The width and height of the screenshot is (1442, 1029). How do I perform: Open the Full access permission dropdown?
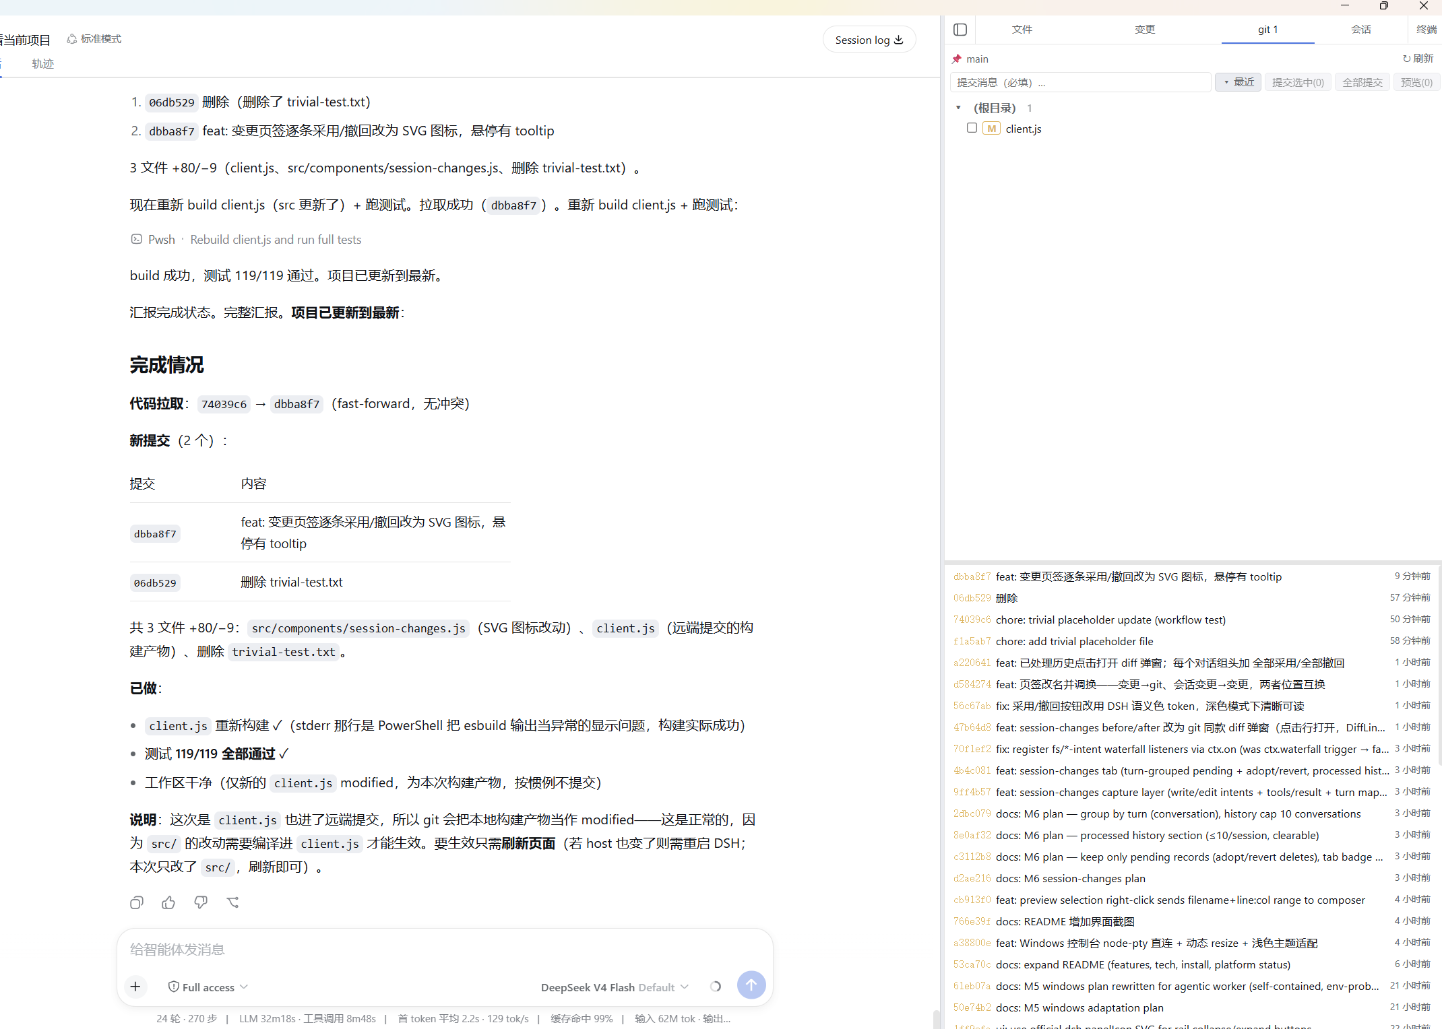click(x=208, y=987)
